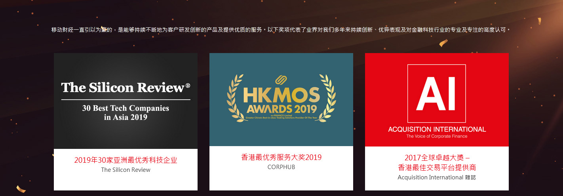Click the CORPHUB caption text

pyautogui.click(x=281, y=167)
